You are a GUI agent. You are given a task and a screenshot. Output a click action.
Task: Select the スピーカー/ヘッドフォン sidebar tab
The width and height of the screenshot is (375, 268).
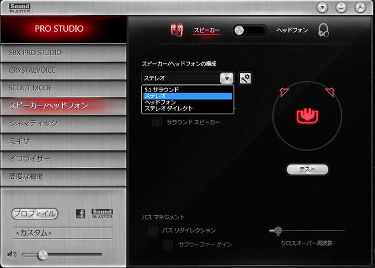point(63,106)
